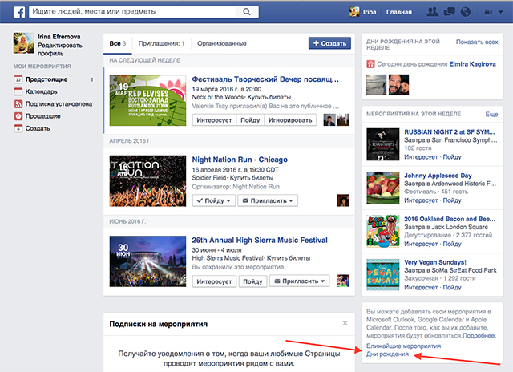Expand Пойду dropdown for Night Nation Run
Viewport: 513px width, 372px height.
214,200
